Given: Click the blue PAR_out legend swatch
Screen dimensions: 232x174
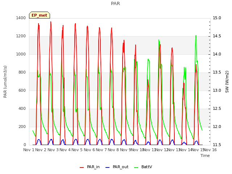Looking at the screenshot, I should point(108,167).
